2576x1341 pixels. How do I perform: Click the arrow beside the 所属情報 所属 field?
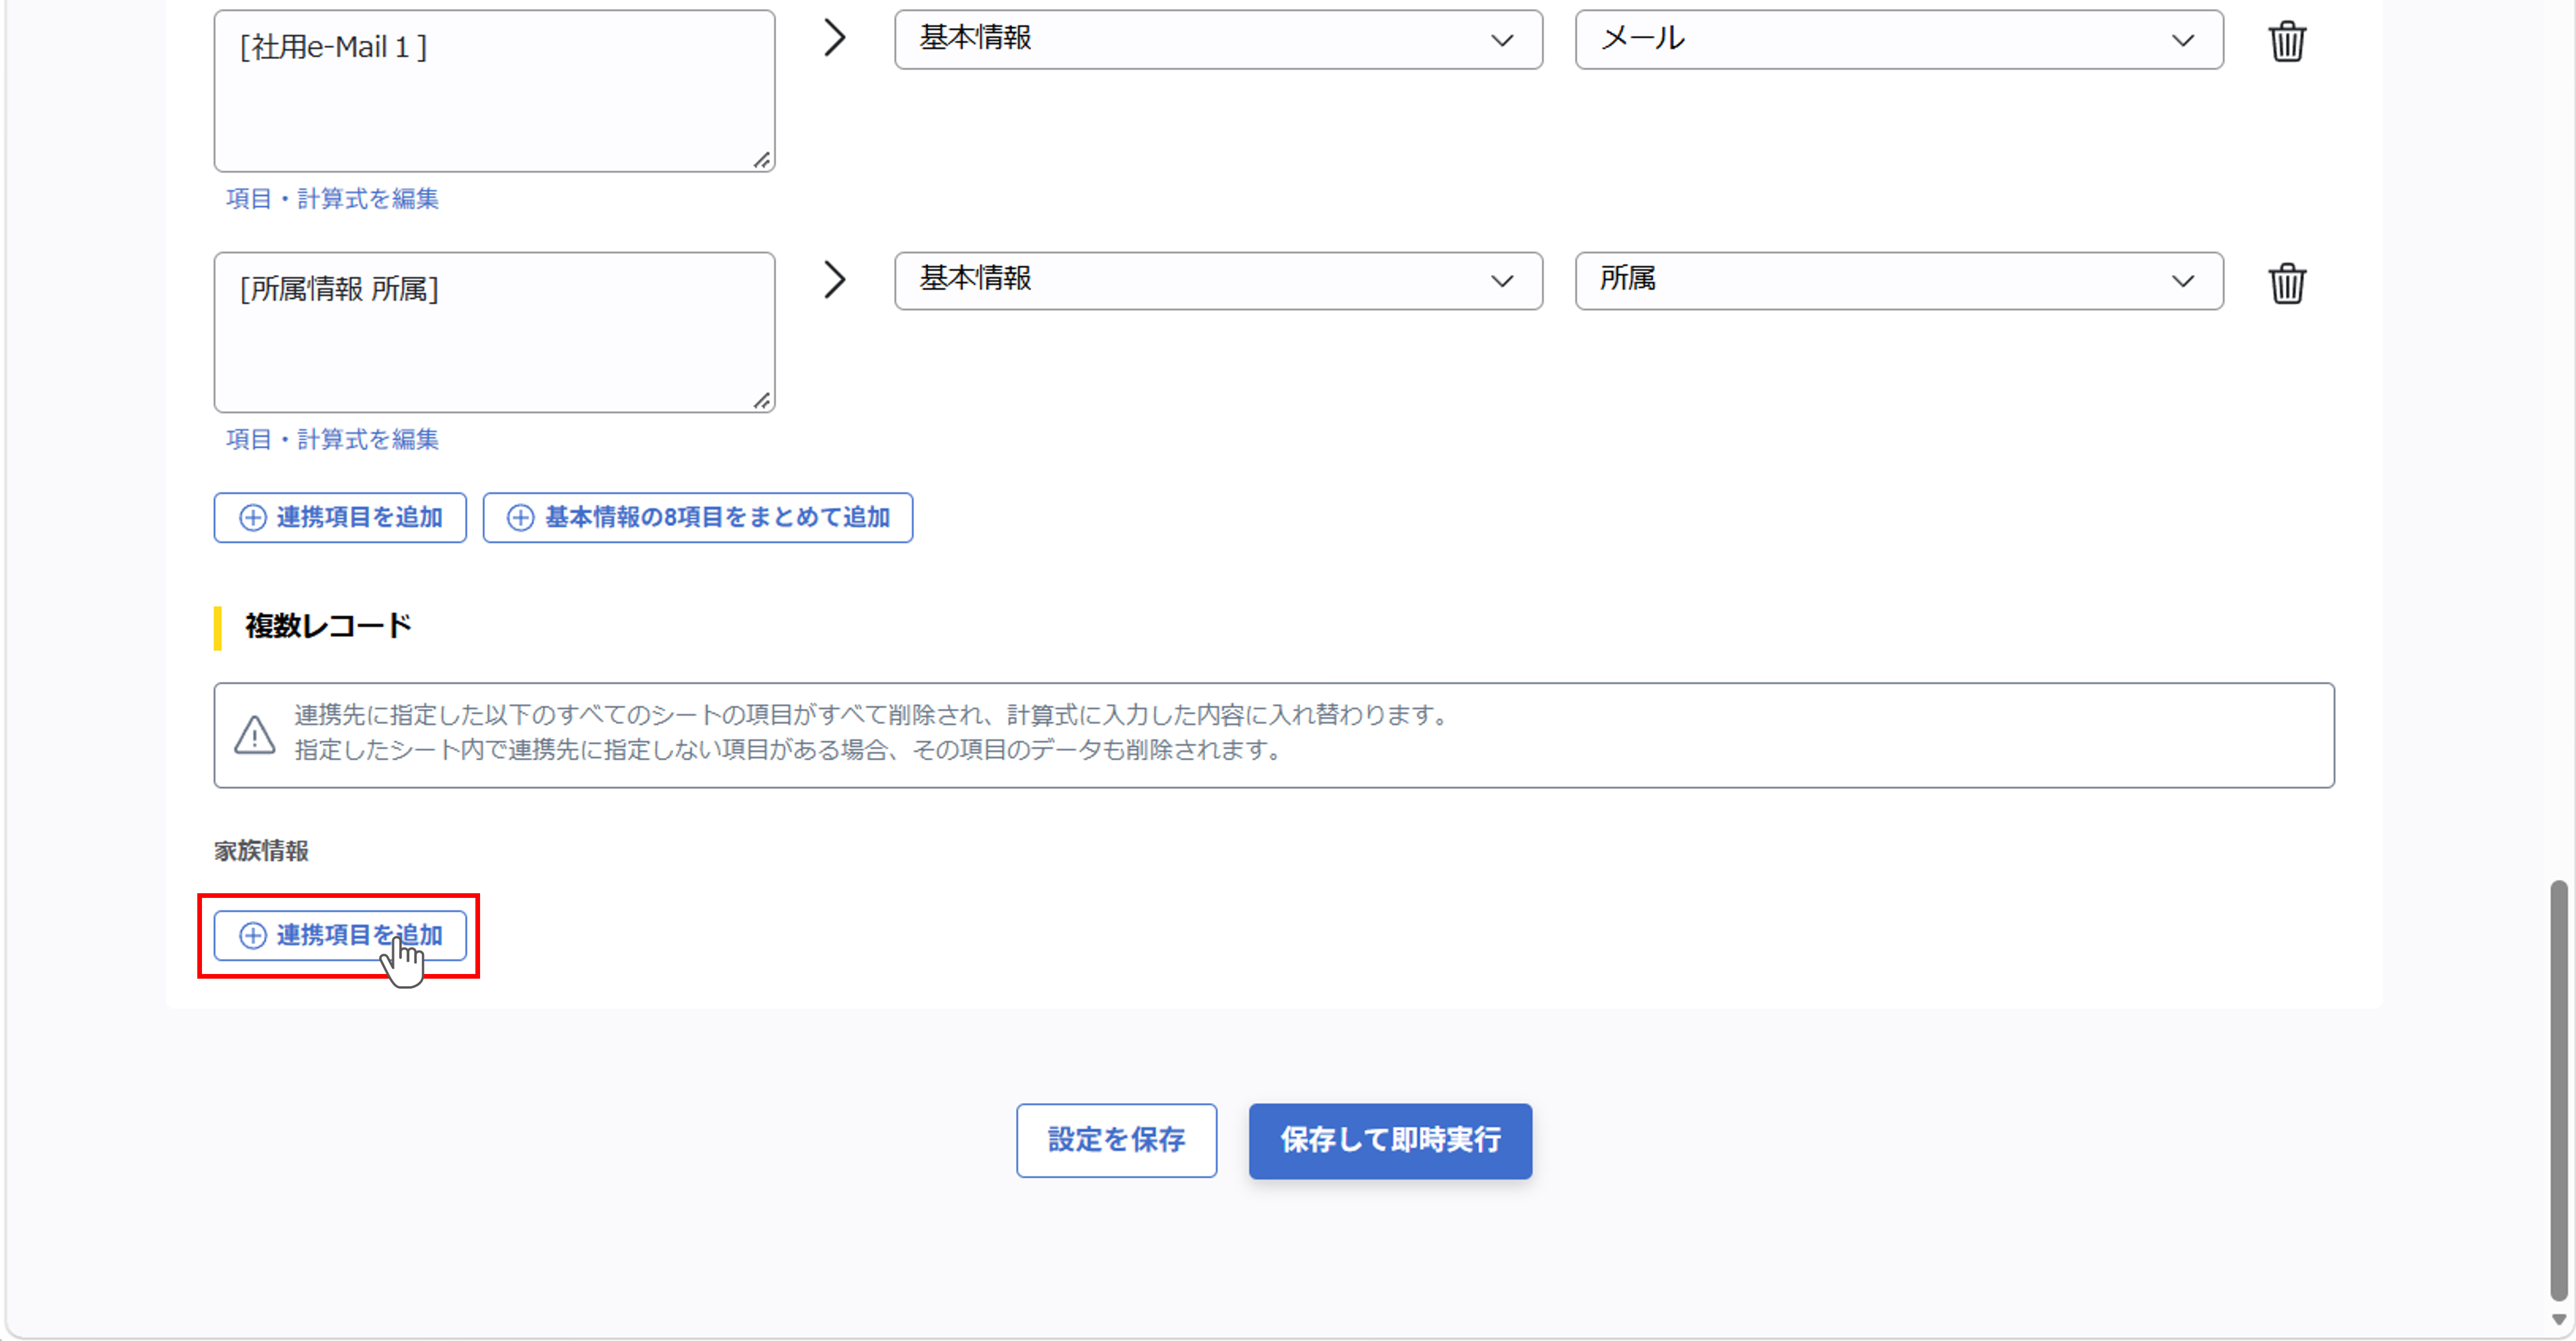point(835,279)
